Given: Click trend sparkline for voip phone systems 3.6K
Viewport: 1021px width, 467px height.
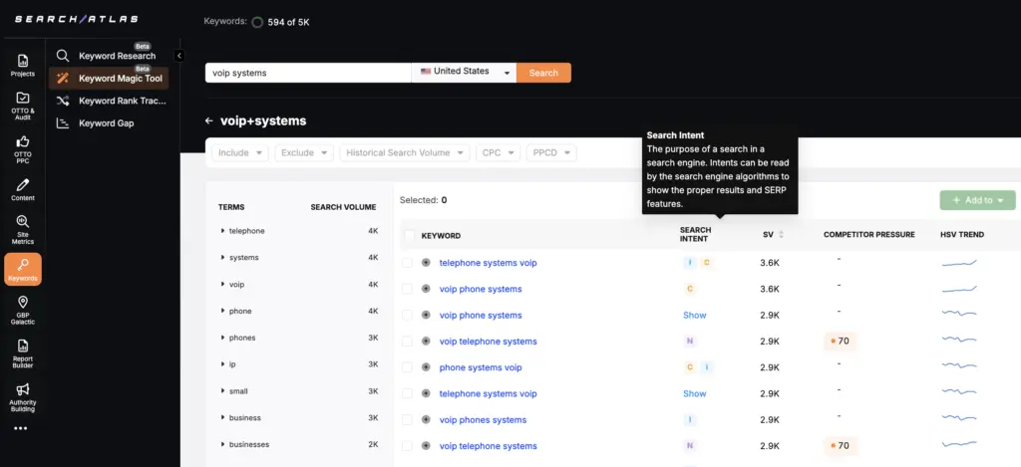Looking at the screenshot, I should pyautogui.click(x=960, y=289).
